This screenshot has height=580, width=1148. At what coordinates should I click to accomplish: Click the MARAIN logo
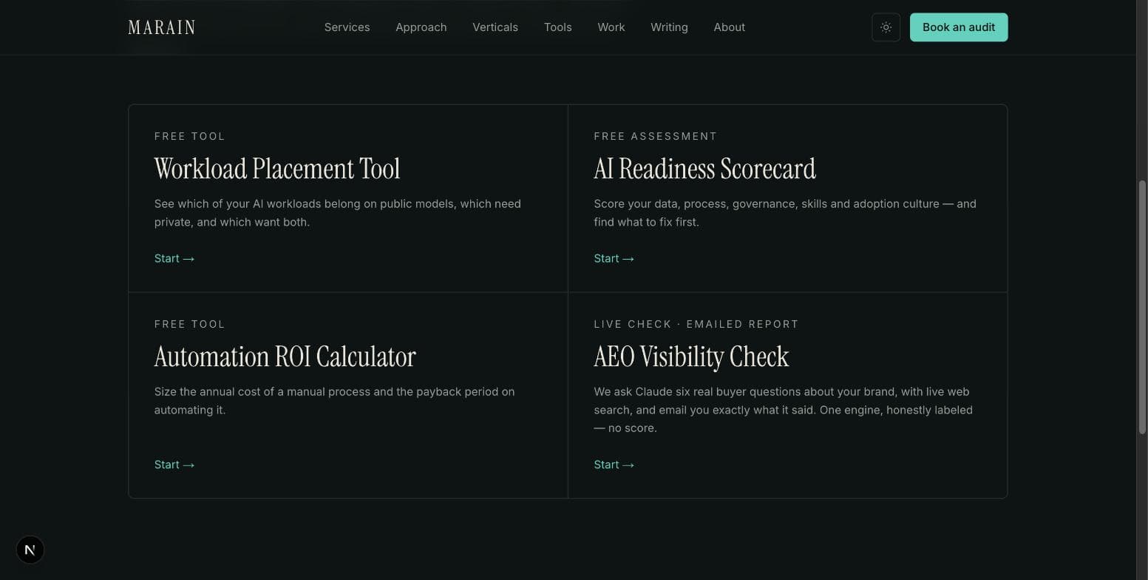162,27
